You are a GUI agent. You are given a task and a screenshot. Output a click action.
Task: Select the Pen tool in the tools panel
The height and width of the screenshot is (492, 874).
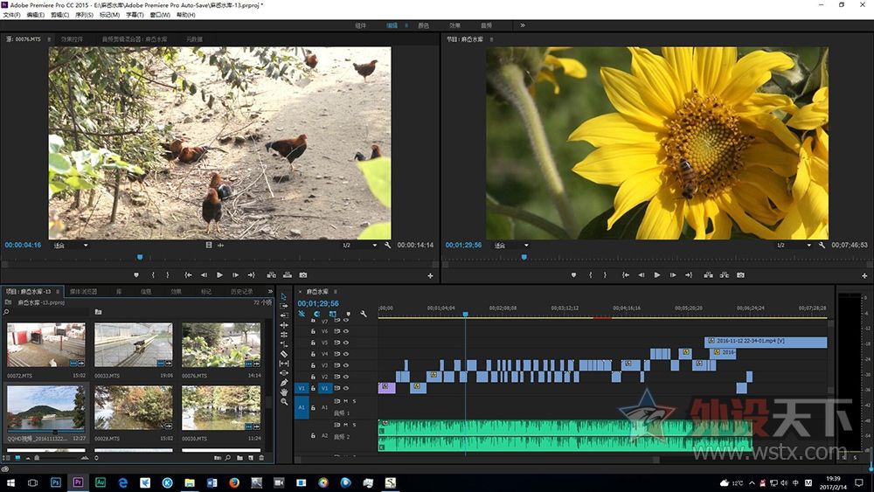284,383
